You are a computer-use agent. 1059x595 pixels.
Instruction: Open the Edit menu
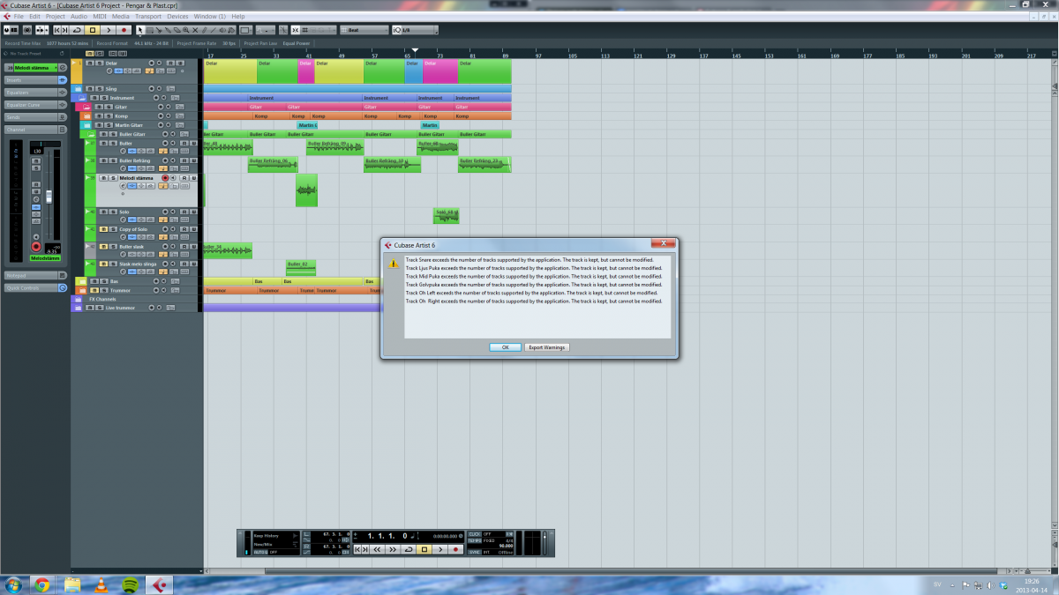(x=34, y=17)
